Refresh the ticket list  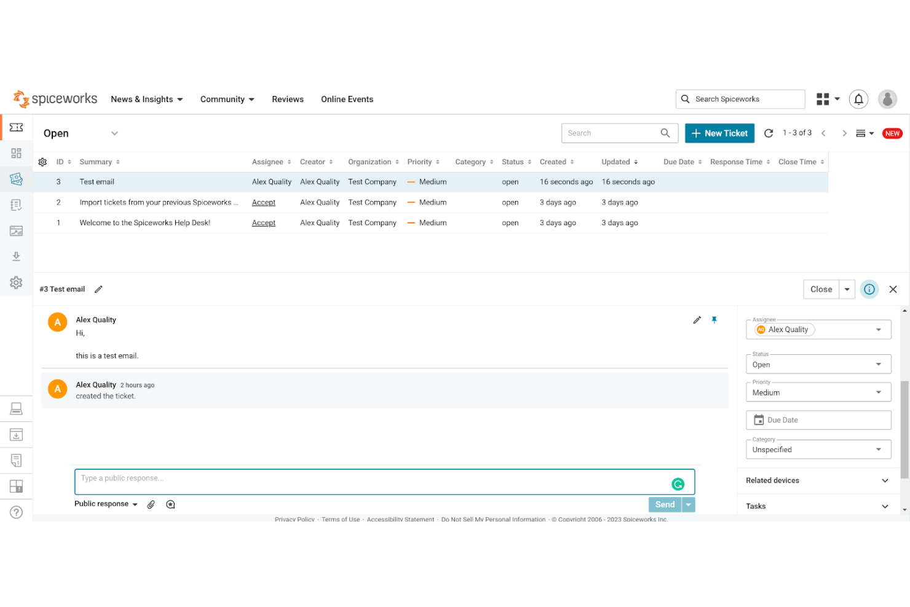(768, 133)
